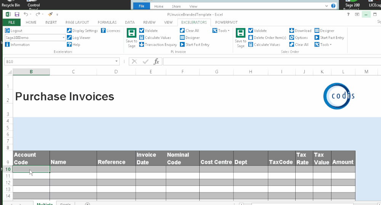The height and width of the screenshot is (205, 381).
Task: Switch to the REVIEW tab
Action: [x=149, y=23]
